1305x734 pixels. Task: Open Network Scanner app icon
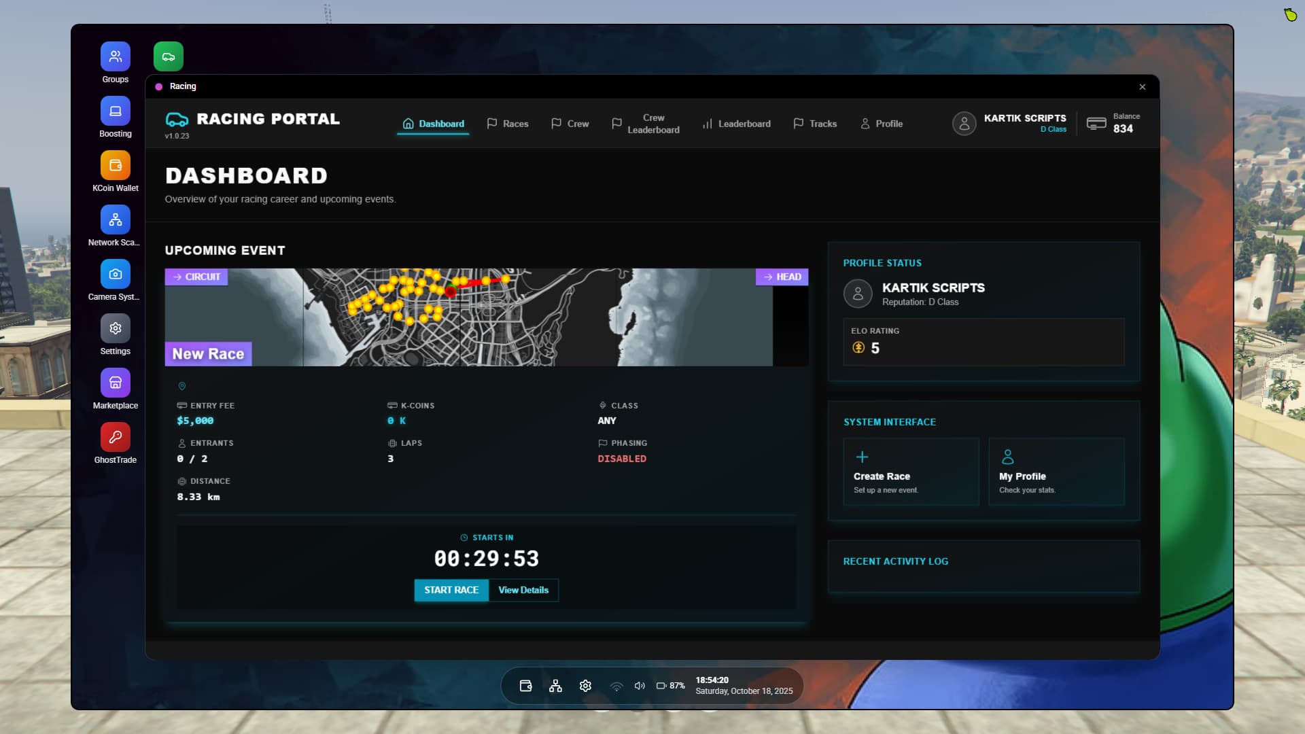(x=116, y=220)
